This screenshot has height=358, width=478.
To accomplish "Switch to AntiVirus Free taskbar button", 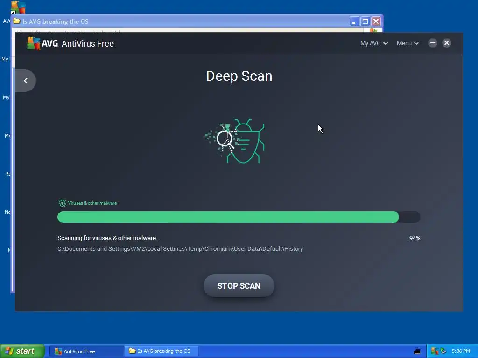I will click(86, 351).
